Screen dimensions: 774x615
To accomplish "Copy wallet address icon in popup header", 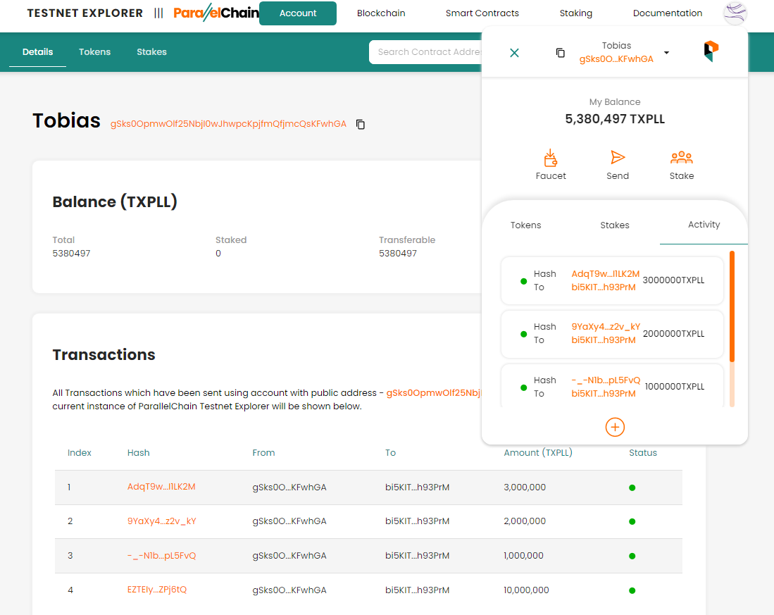I will click(561, 53).
